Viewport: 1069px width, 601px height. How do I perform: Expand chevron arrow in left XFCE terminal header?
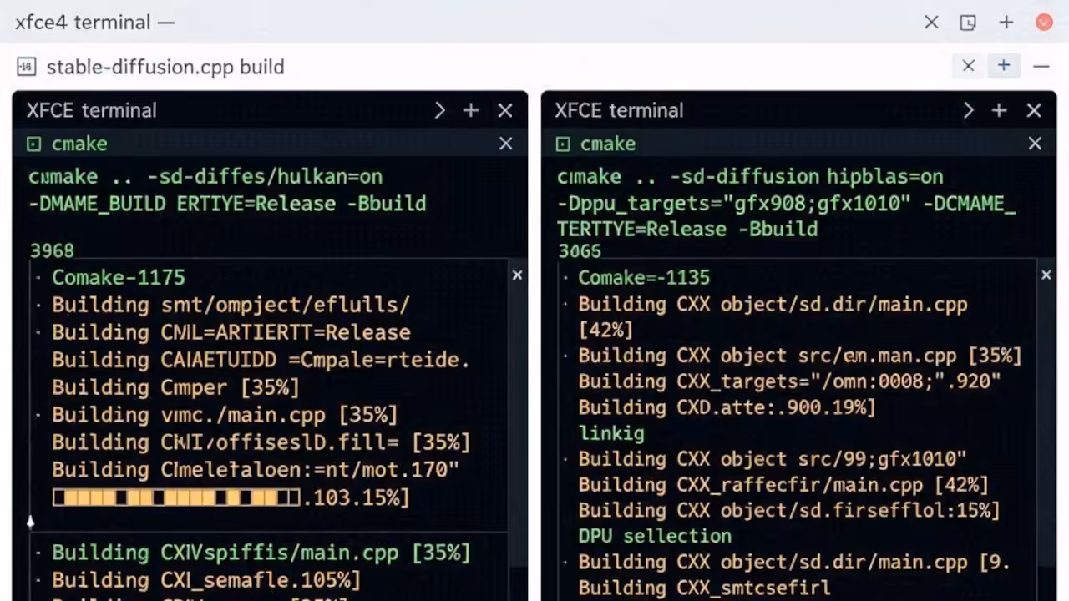(x=439, y=110)
